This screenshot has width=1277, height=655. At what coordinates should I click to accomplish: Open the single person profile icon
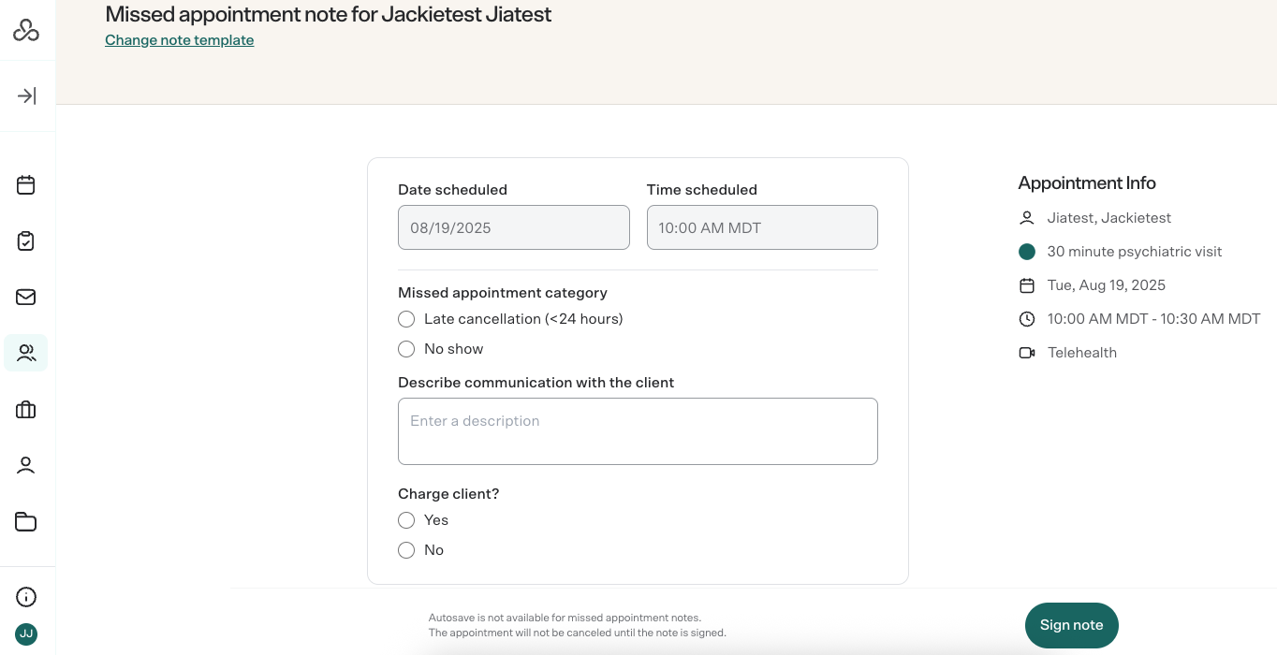(26, 465)
